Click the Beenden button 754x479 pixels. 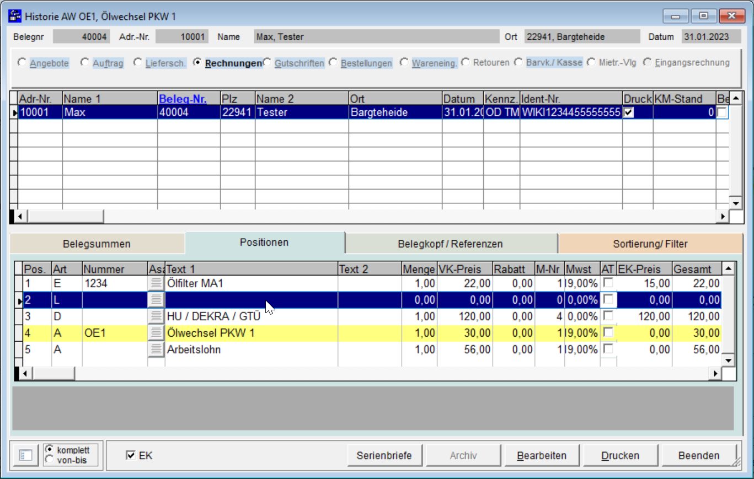tap(699, 456)
